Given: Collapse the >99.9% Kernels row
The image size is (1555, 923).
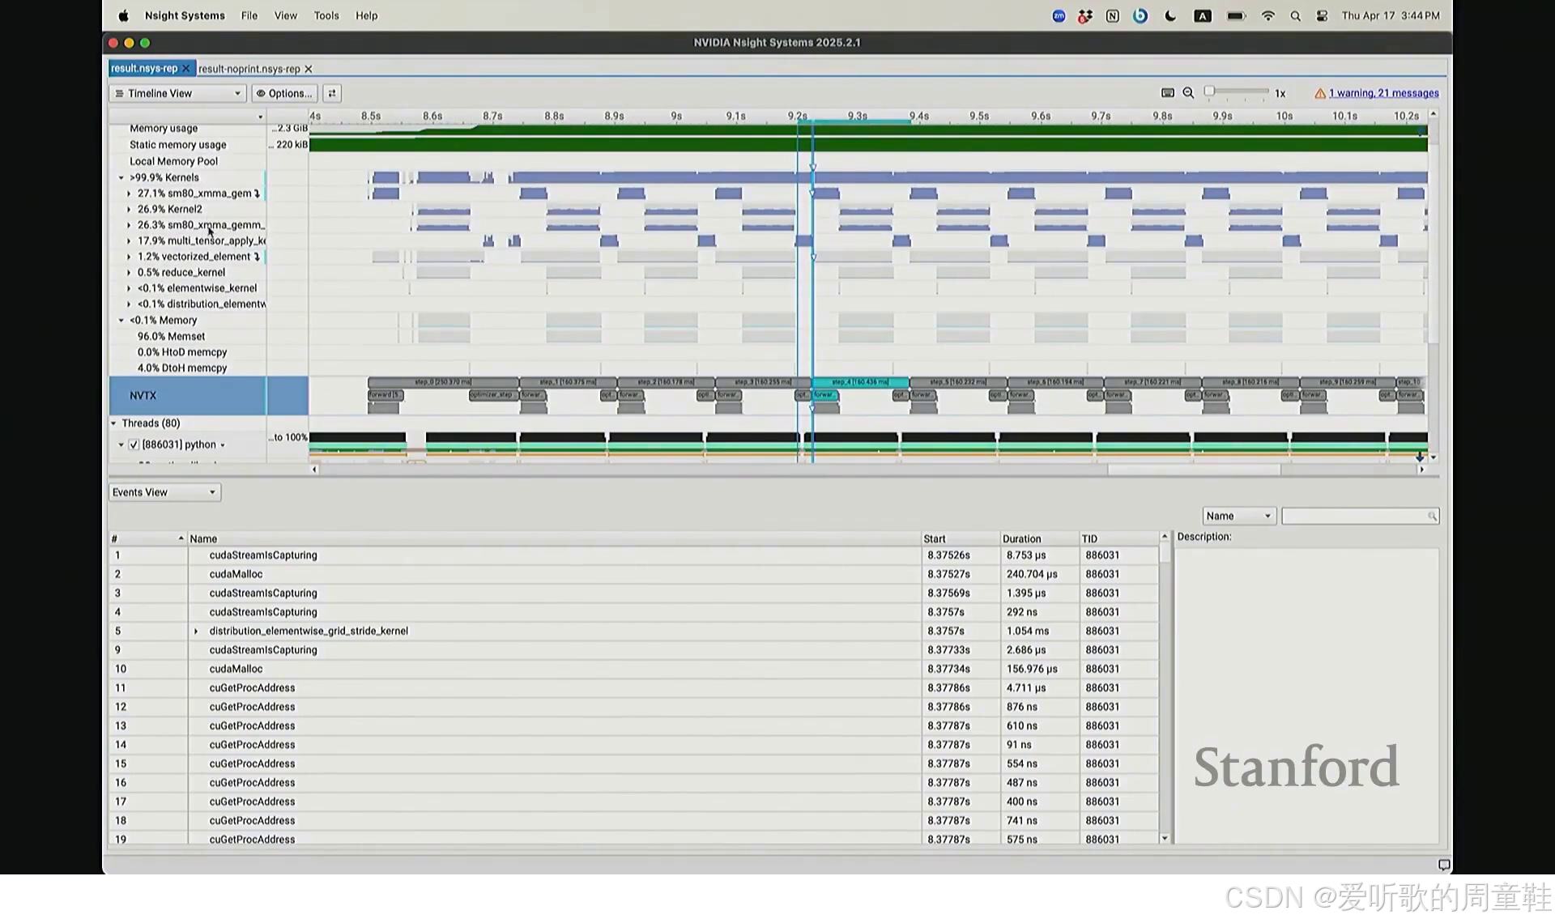Looking at the screenshot, I should (x=121, y=178).
